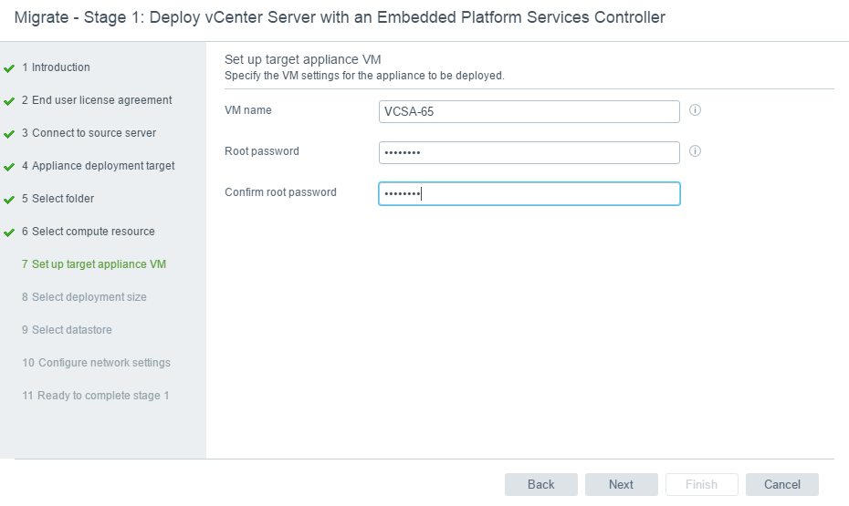The width and height of the screenshot is (849, 506).
Task: Click the checkmark beside Select compute resource
Action: click(x=9, y=232)
